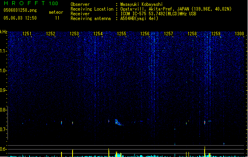Click the 1255 time axis marker
The width and height of the screenshot is (248, 157).
121,34
